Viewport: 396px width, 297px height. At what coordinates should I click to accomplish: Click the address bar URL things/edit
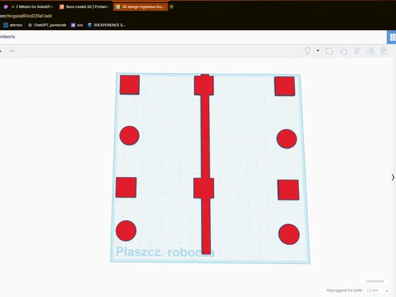[26, 16]
